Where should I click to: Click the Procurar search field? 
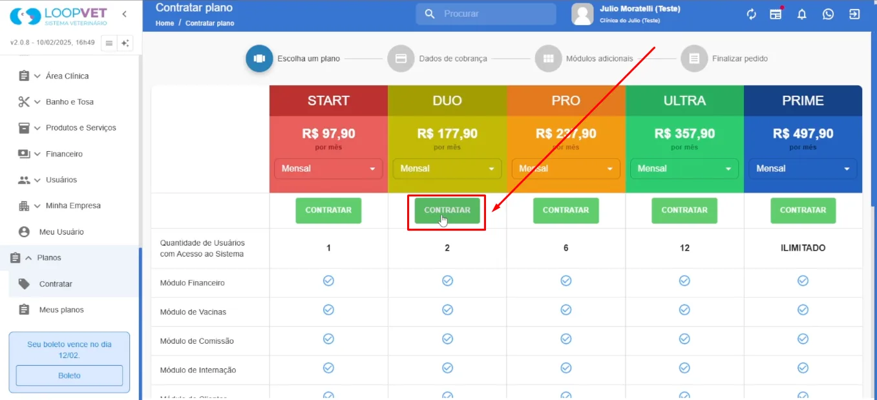(486, 14)
